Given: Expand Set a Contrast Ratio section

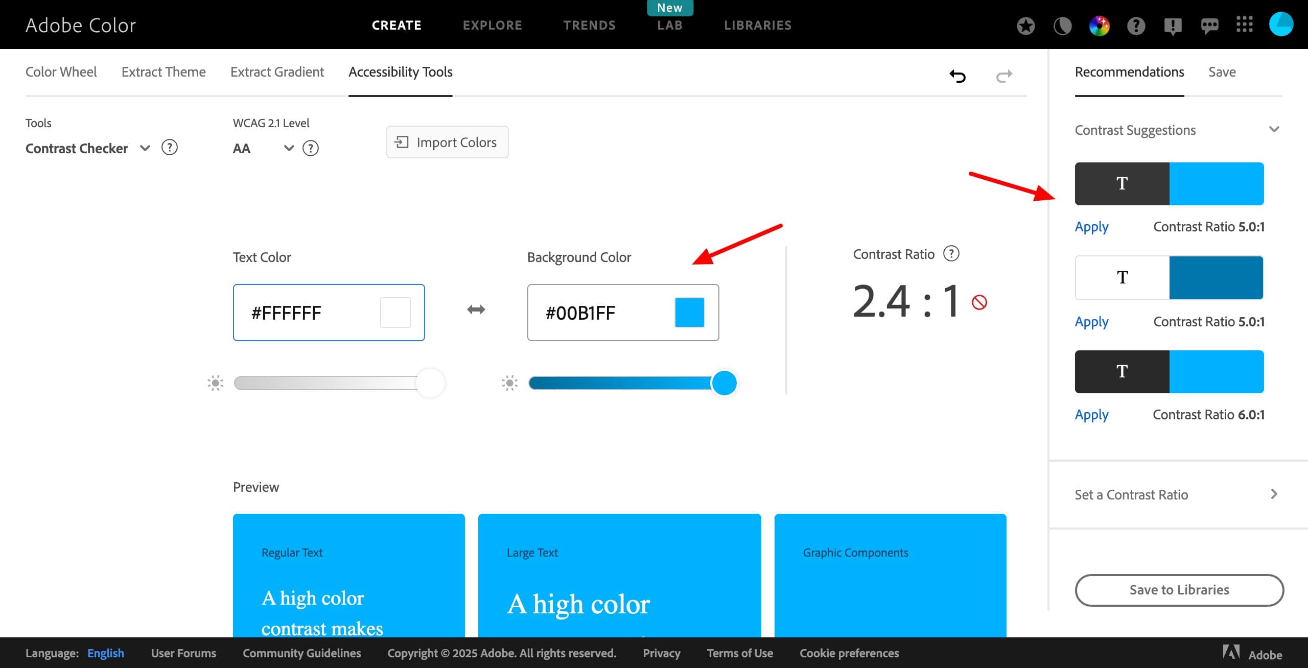Looking at the screenshot, I should (1273, 494).
